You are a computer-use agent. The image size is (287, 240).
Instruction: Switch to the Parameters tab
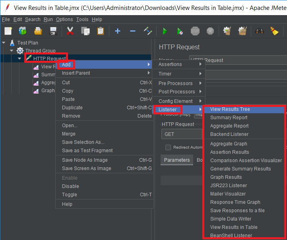177,160
